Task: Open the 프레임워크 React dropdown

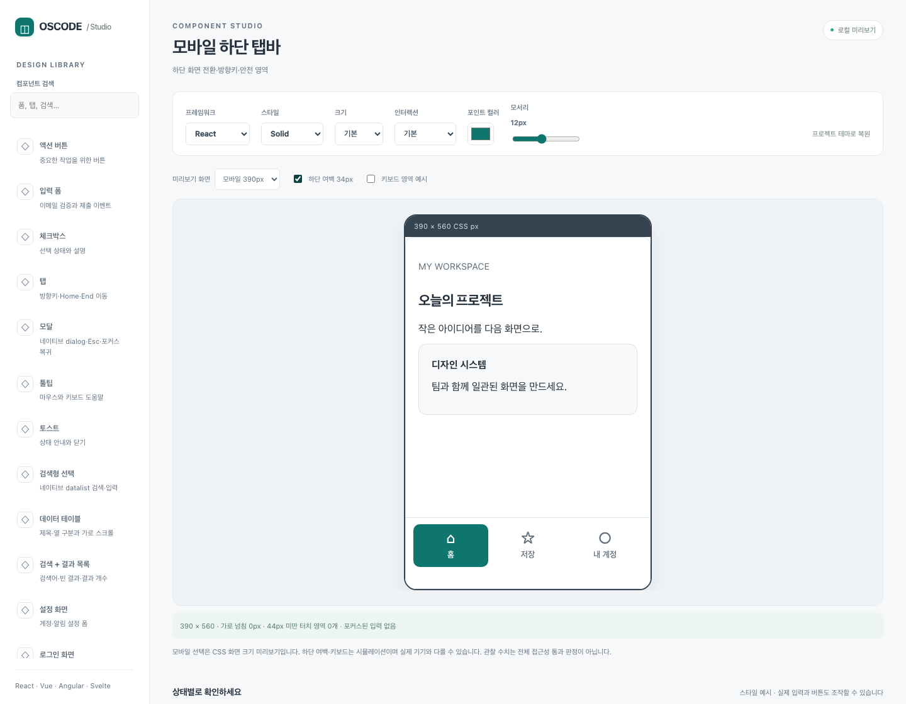Action: [x=218, y=134]
